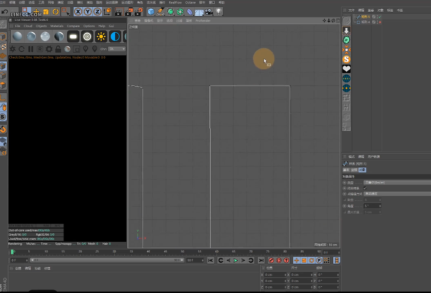Screen dimensions: 431x293
Task: Add Octane targeted area light
Action: point(87,36)
